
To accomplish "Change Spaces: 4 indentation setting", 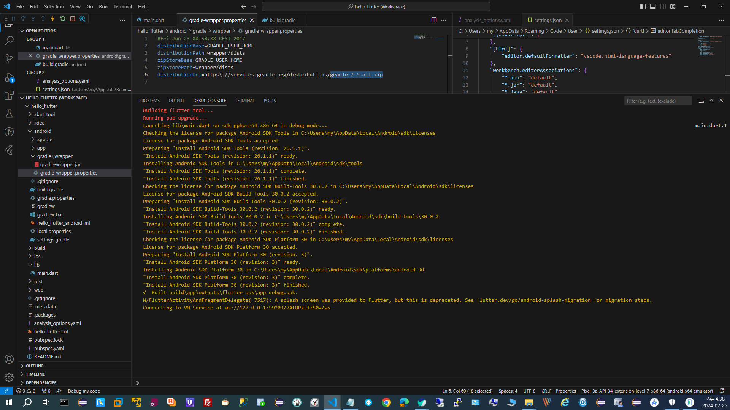I will pyautogui.click(x=508, y=391).
